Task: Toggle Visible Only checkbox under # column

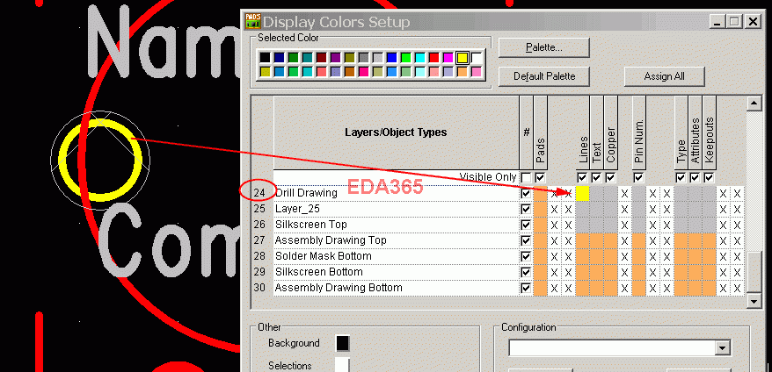Action: [x=526, y=177]
